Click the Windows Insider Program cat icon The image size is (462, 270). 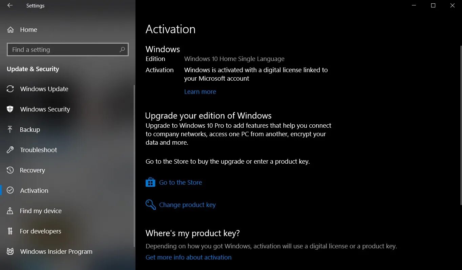coord(10,251)
